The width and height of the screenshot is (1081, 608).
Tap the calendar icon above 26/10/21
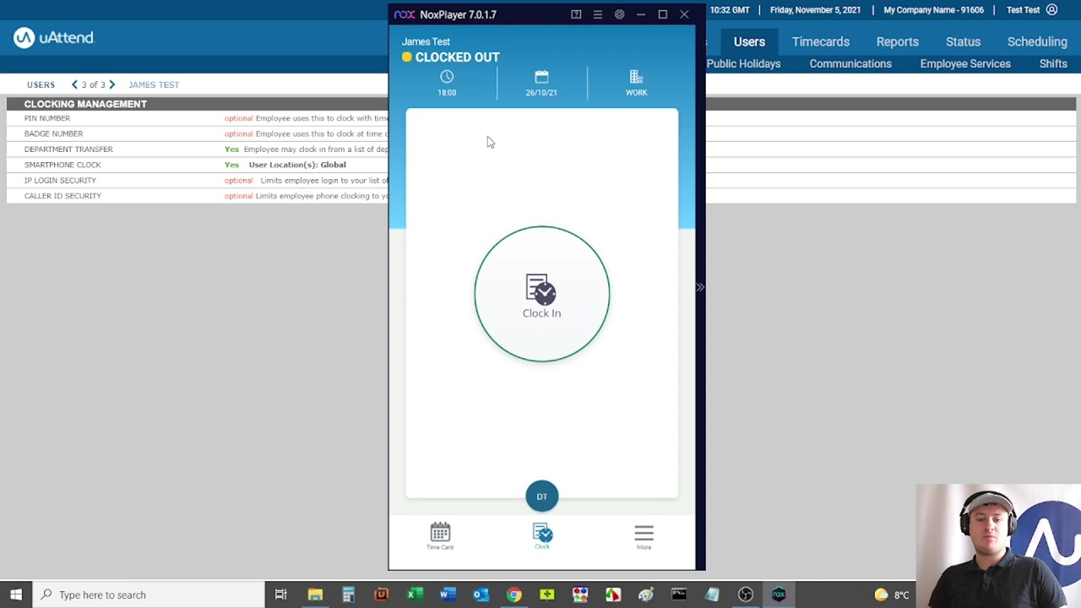(x=541, y=77)
